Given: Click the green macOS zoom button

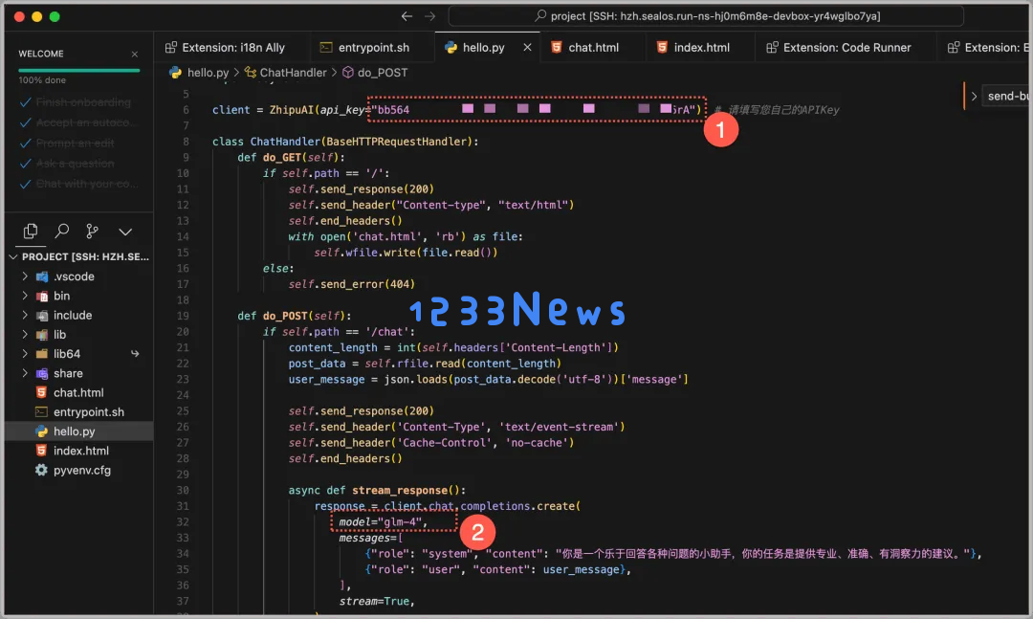Looking at the screenshot, I should pyautogui.click(x=55, y=16).
